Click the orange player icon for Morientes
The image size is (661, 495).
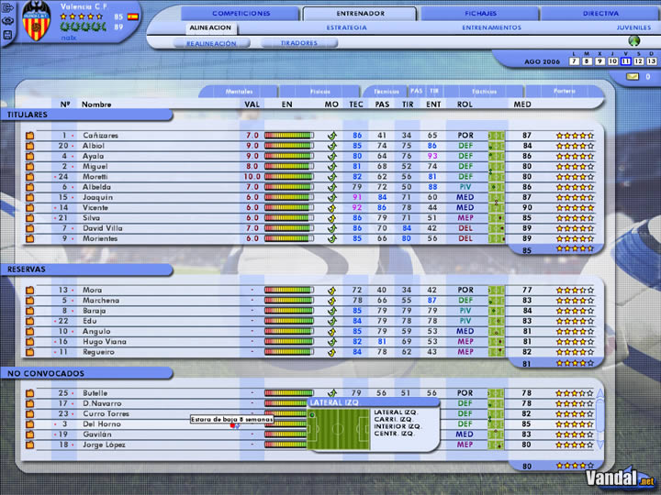pyautogui.click(x=30, y=238)
